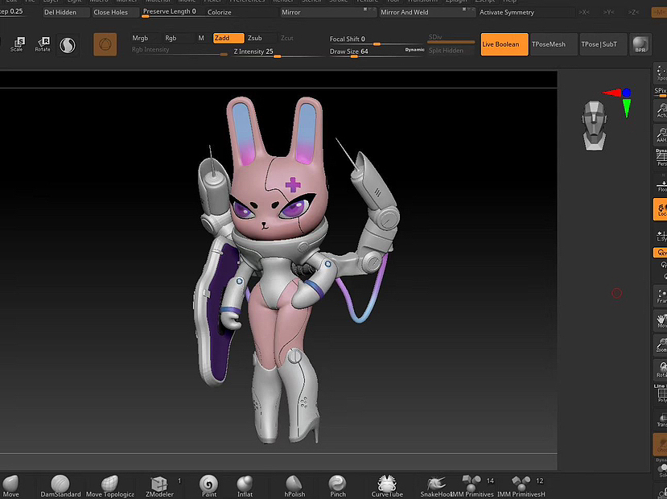
Task: Select the Move brush
Action: (x=10, y=486)
